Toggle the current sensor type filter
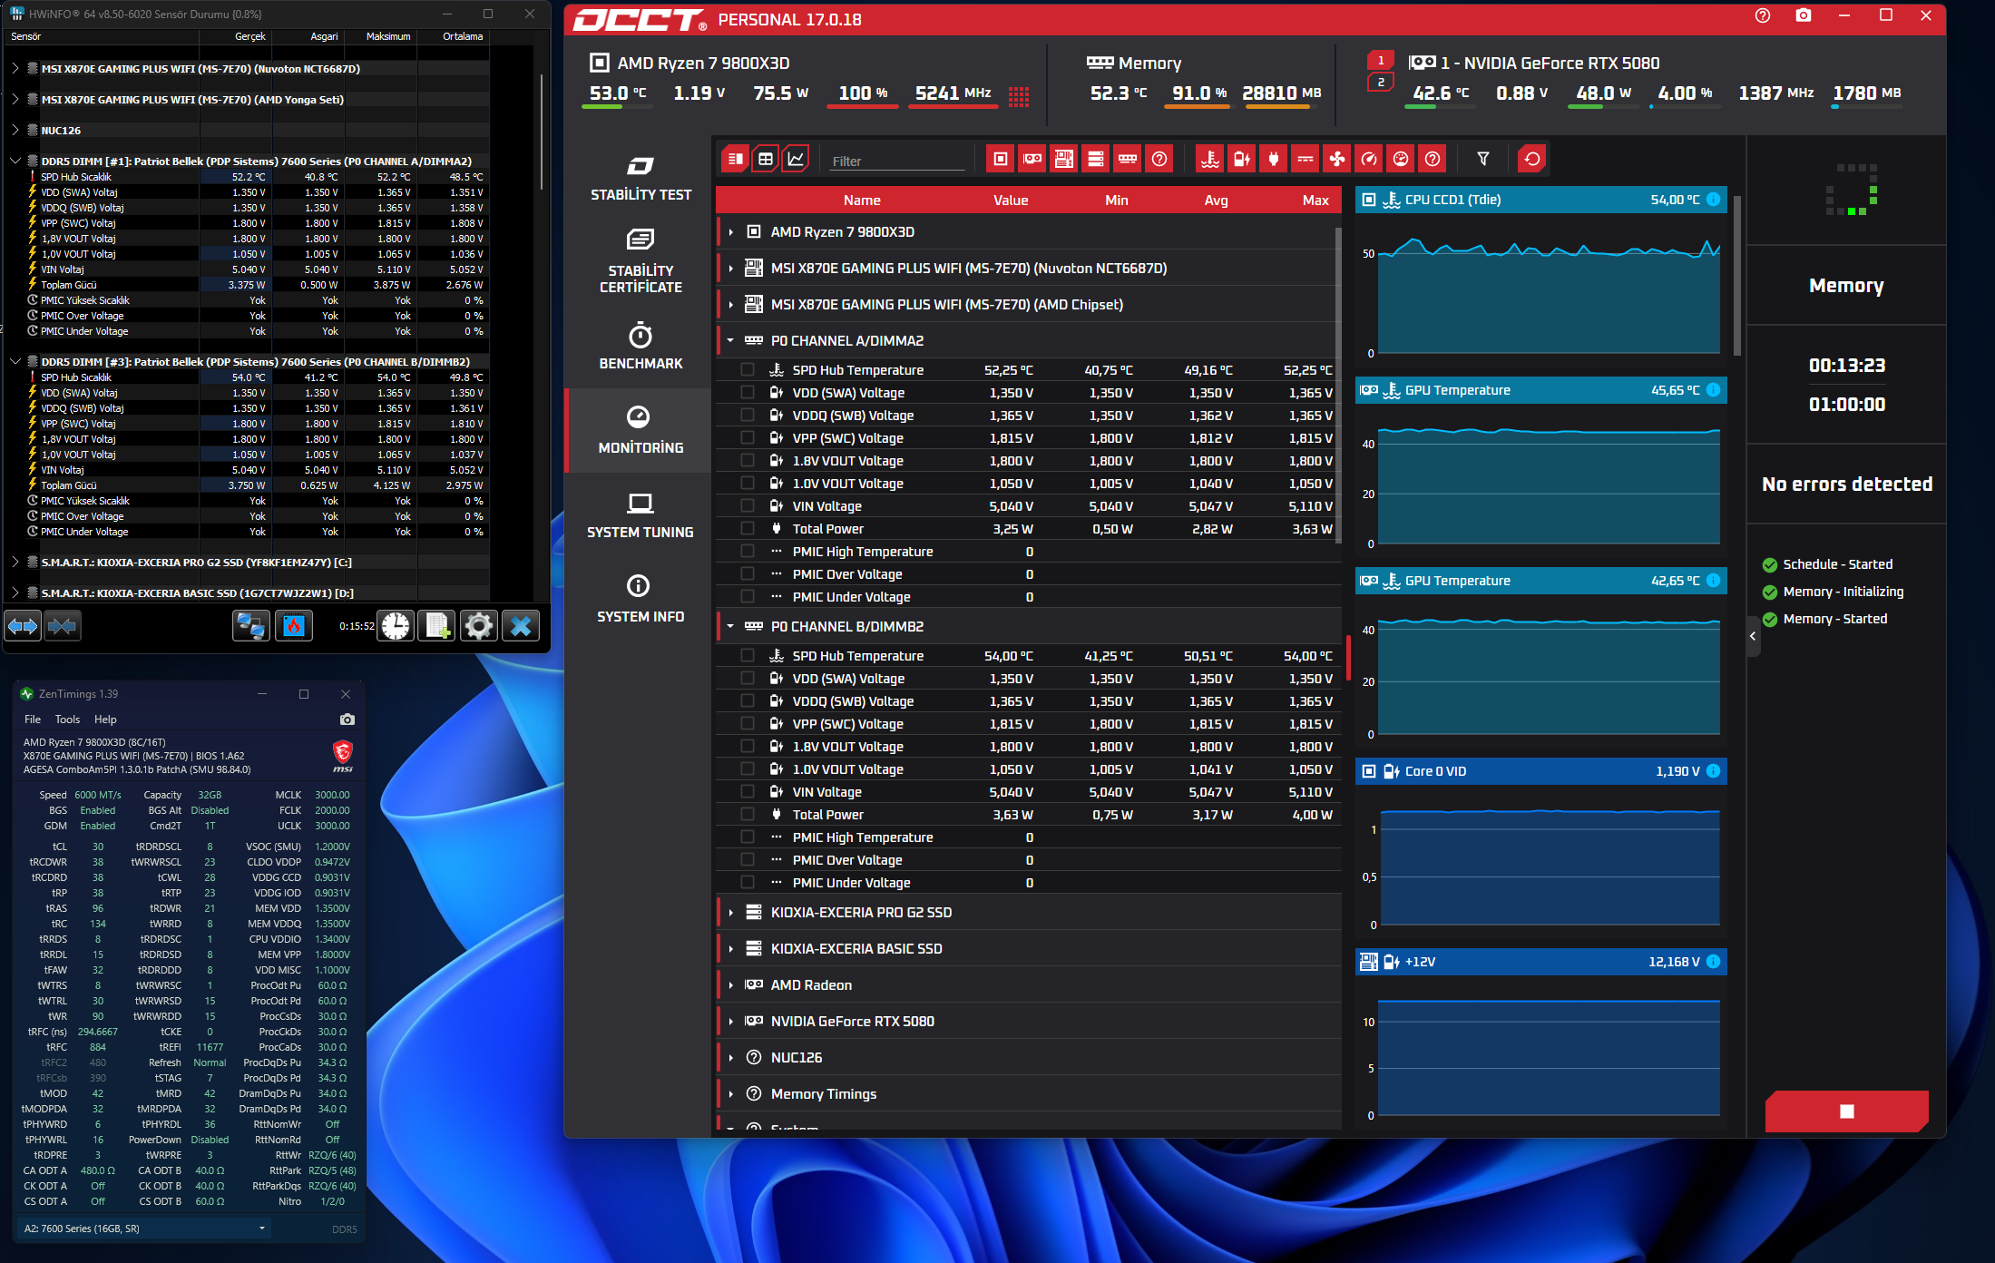Image resolution: width=1995 pixels, height=1263 pixels. click(1306, 160)
